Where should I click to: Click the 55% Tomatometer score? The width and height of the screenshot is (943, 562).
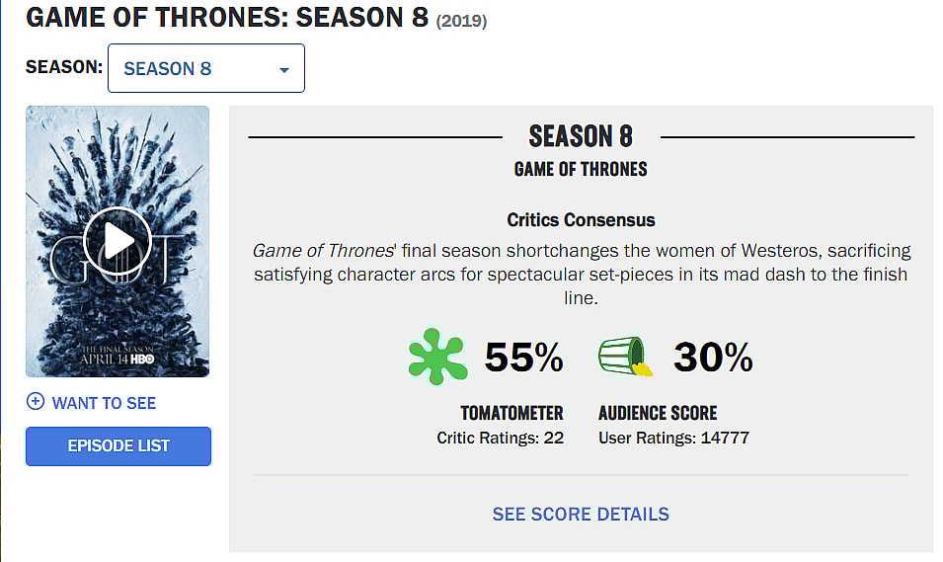(523, 358)
